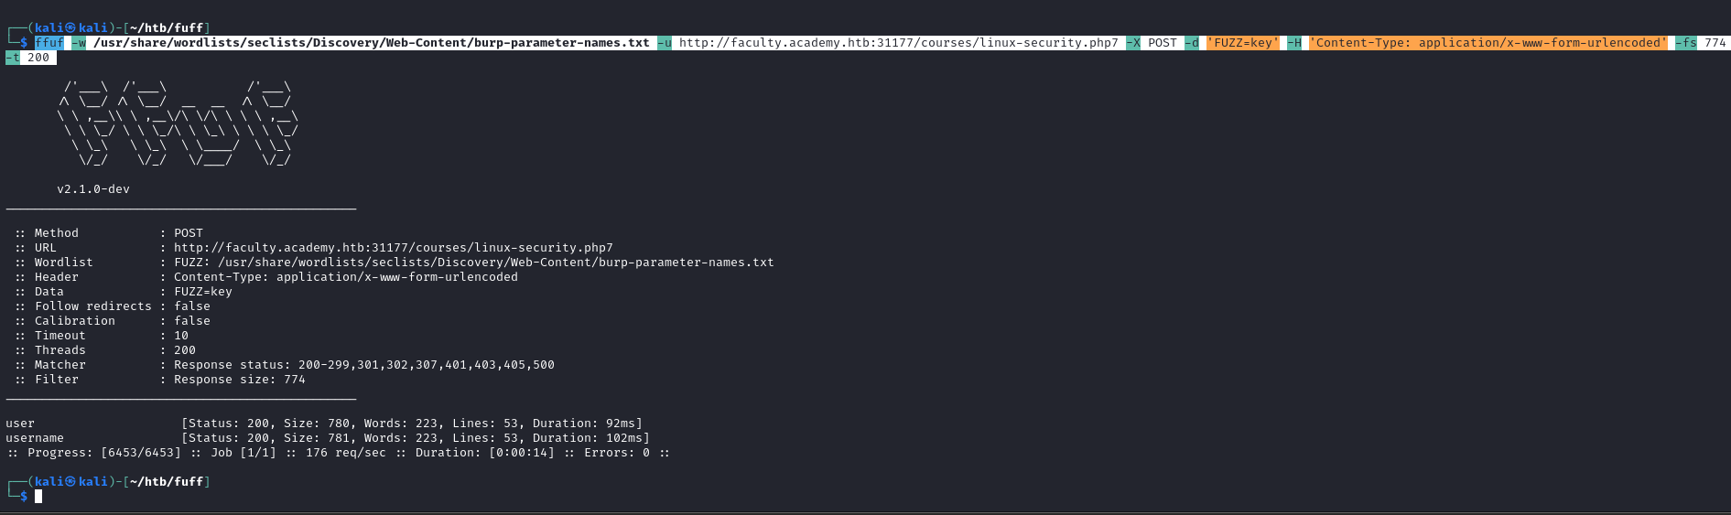
Task: Click the 'user' result entry
Action: coord(20,424)
